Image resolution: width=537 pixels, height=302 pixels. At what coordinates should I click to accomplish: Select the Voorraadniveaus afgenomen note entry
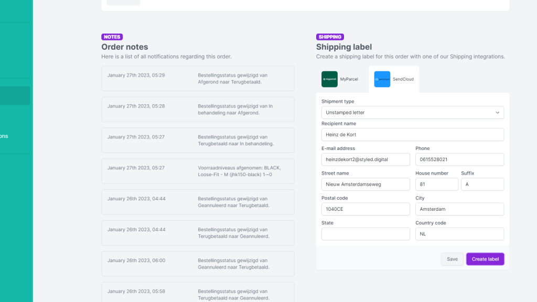pyautogui.click(x=198, y=171)
